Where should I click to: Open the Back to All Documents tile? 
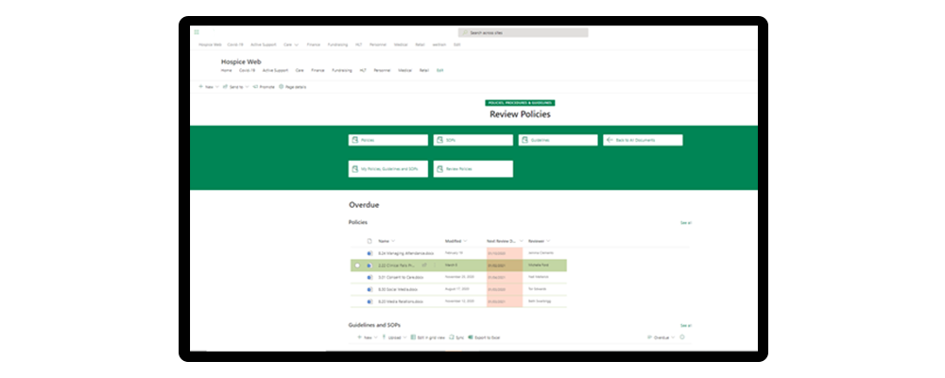pyautogui.click(x=643, y=140)
